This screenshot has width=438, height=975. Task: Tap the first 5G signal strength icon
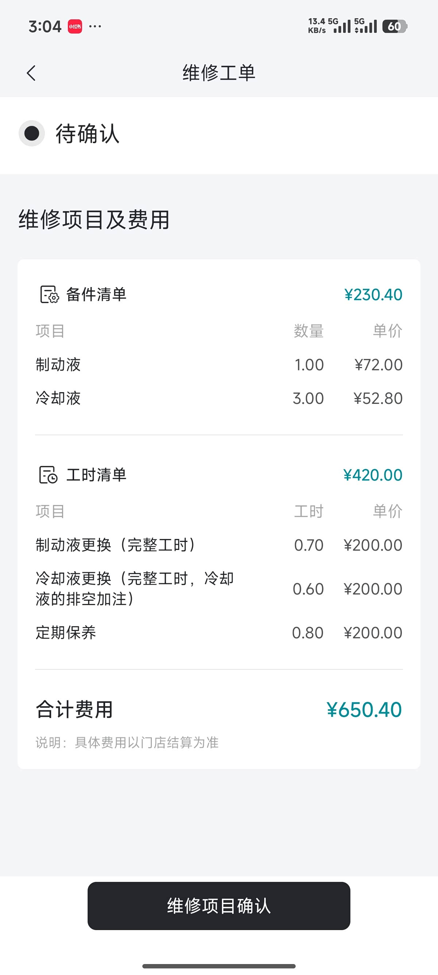pyautogui.click(x=339, y=26)
